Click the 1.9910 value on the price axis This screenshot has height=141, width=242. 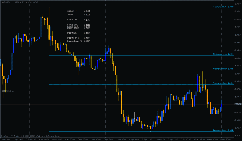pyautogui.click(x=238, y=50)
